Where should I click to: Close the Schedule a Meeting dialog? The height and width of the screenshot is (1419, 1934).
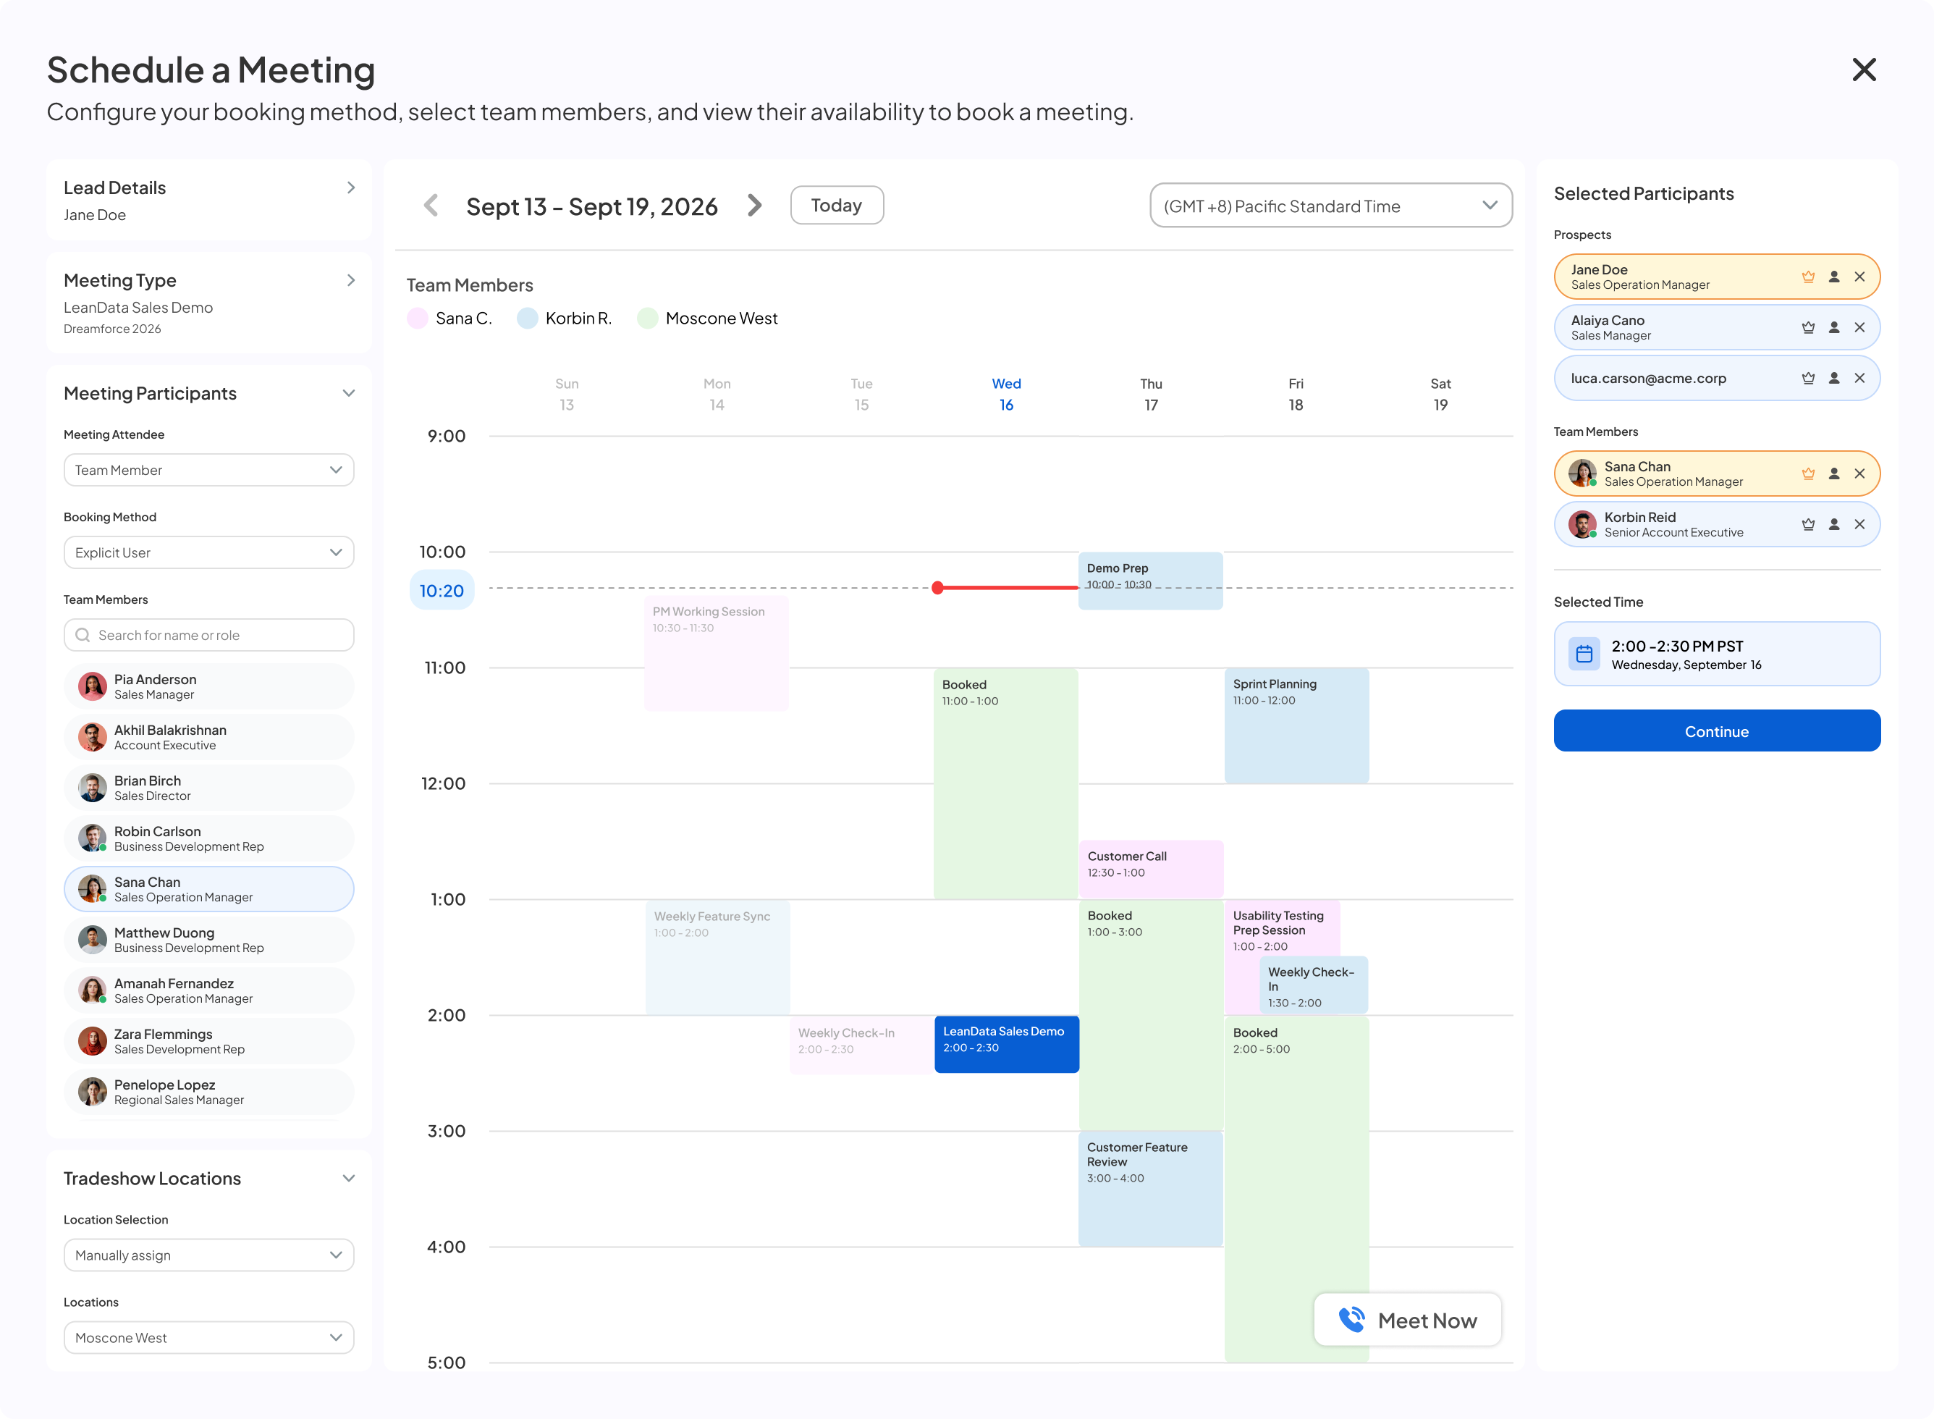click(x=1864, y=70)
